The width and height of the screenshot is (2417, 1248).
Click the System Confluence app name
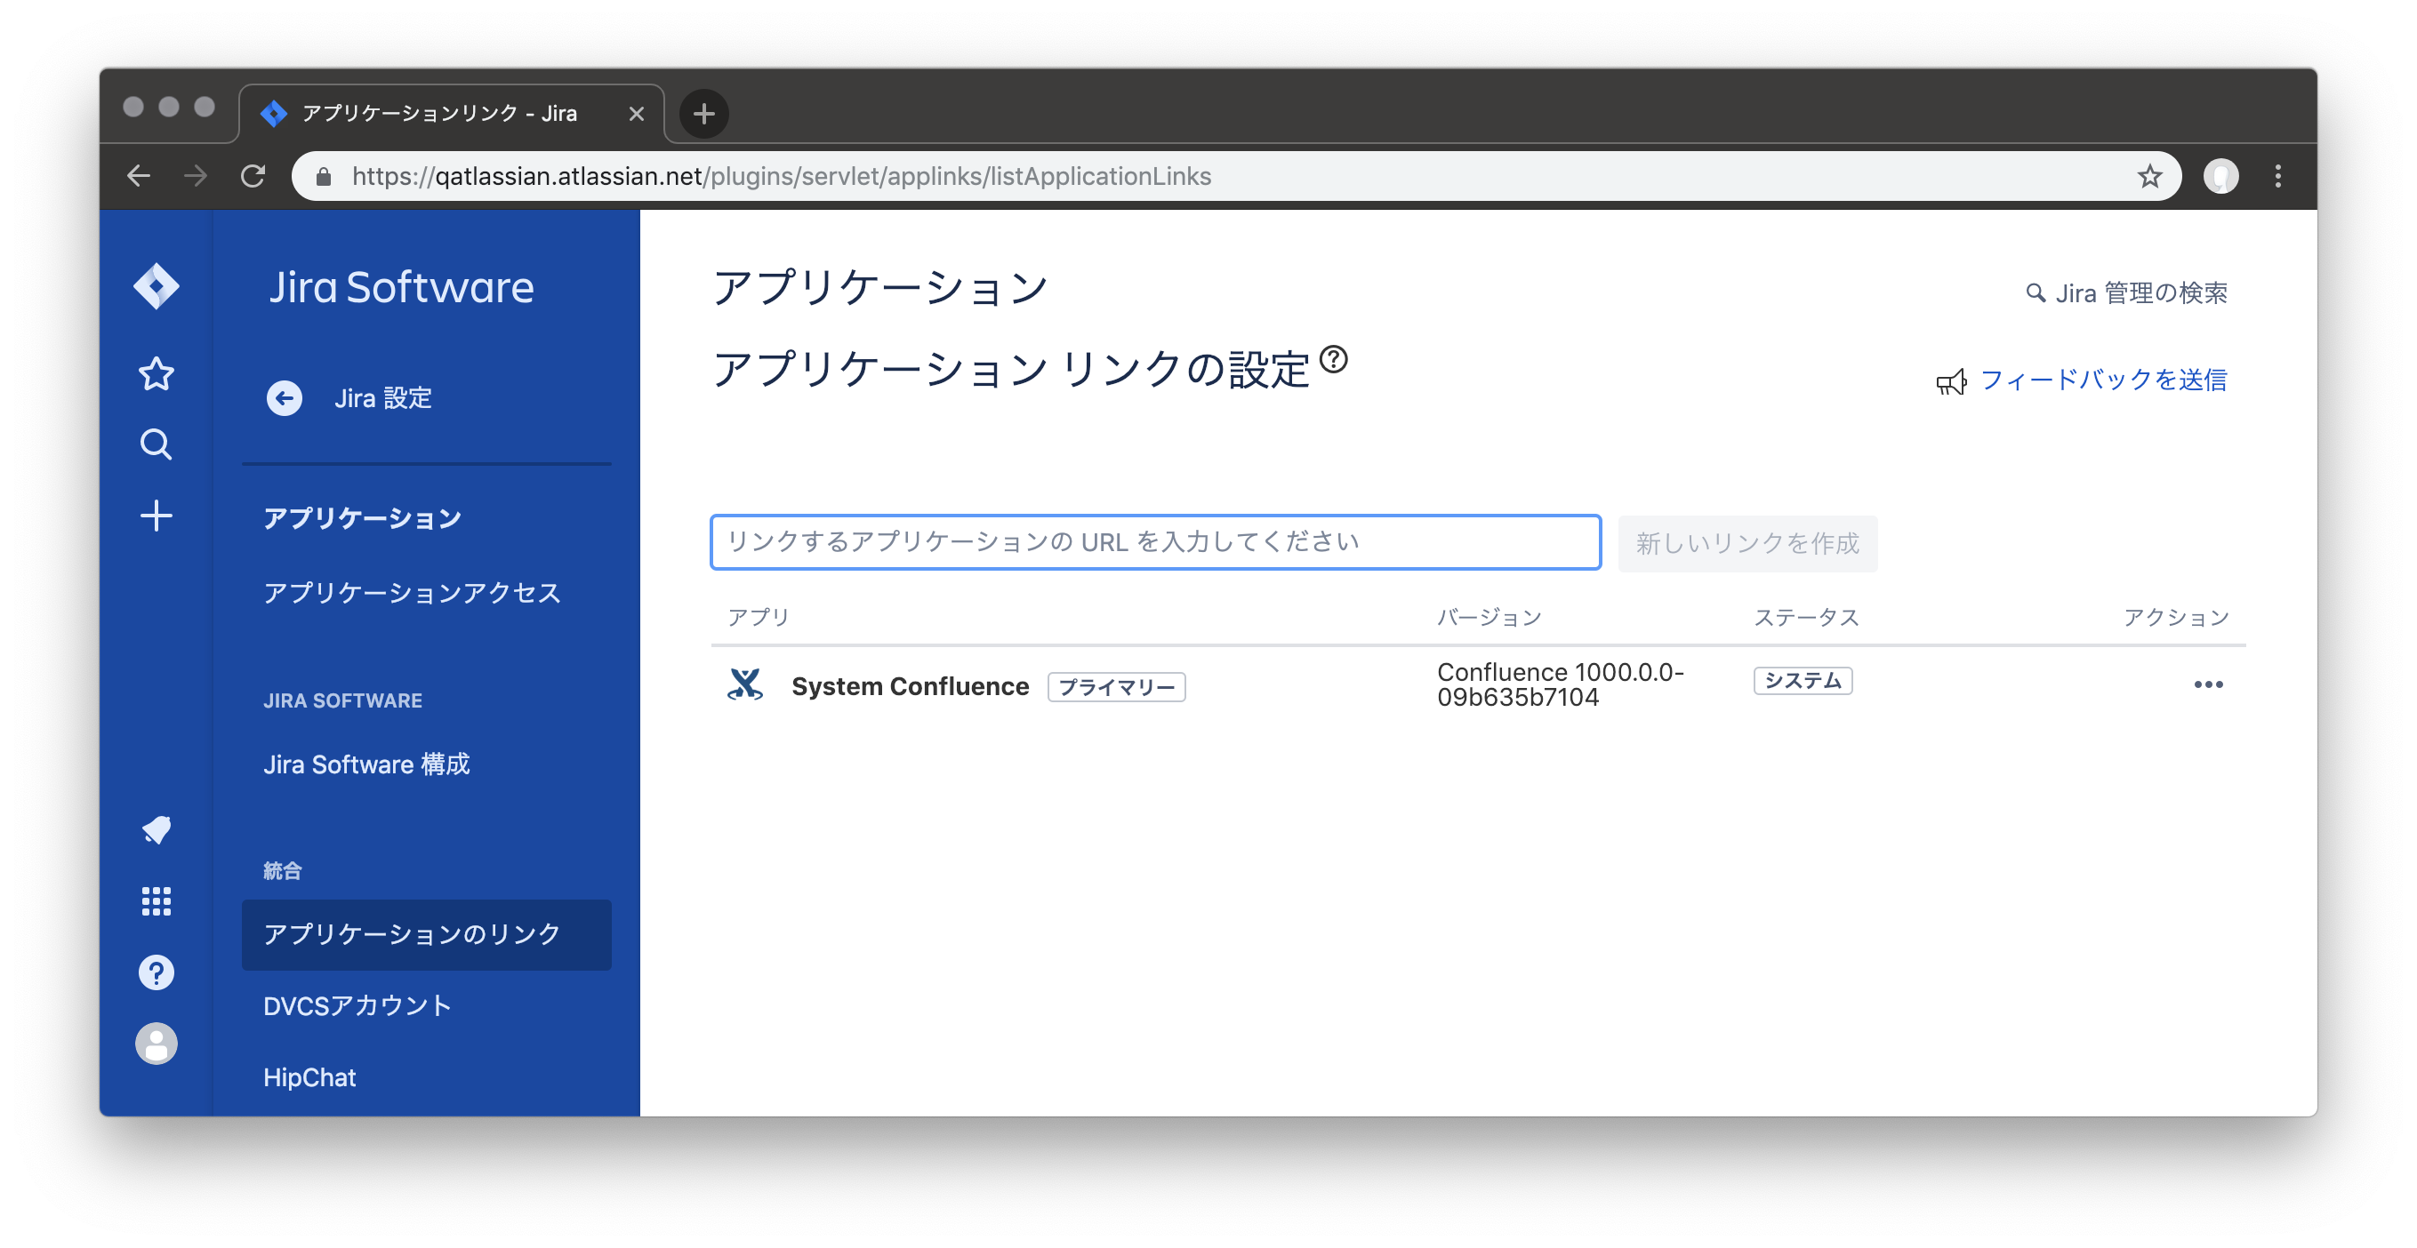(x=909, y=685)
